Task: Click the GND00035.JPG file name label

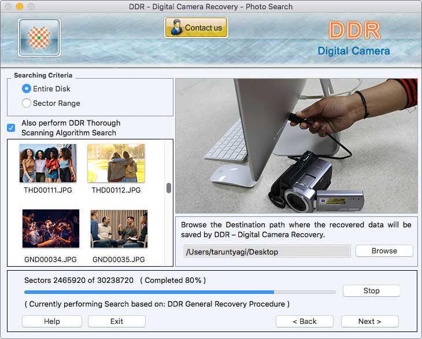Action: click(119, 260)
